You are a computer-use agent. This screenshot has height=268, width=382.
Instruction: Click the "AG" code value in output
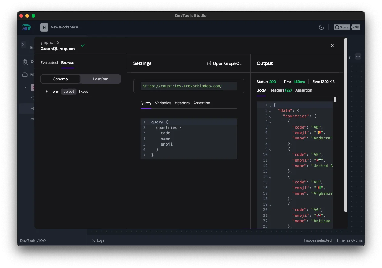tap(316, 210)
